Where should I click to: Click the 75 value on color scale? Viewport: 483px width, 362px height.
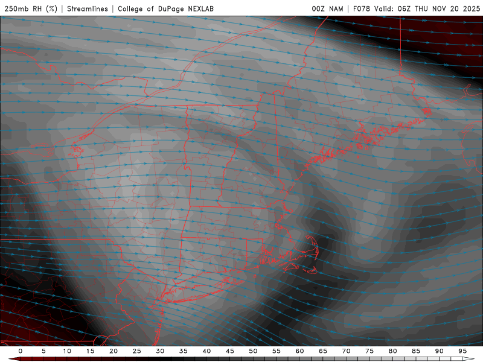coord(369,351)
